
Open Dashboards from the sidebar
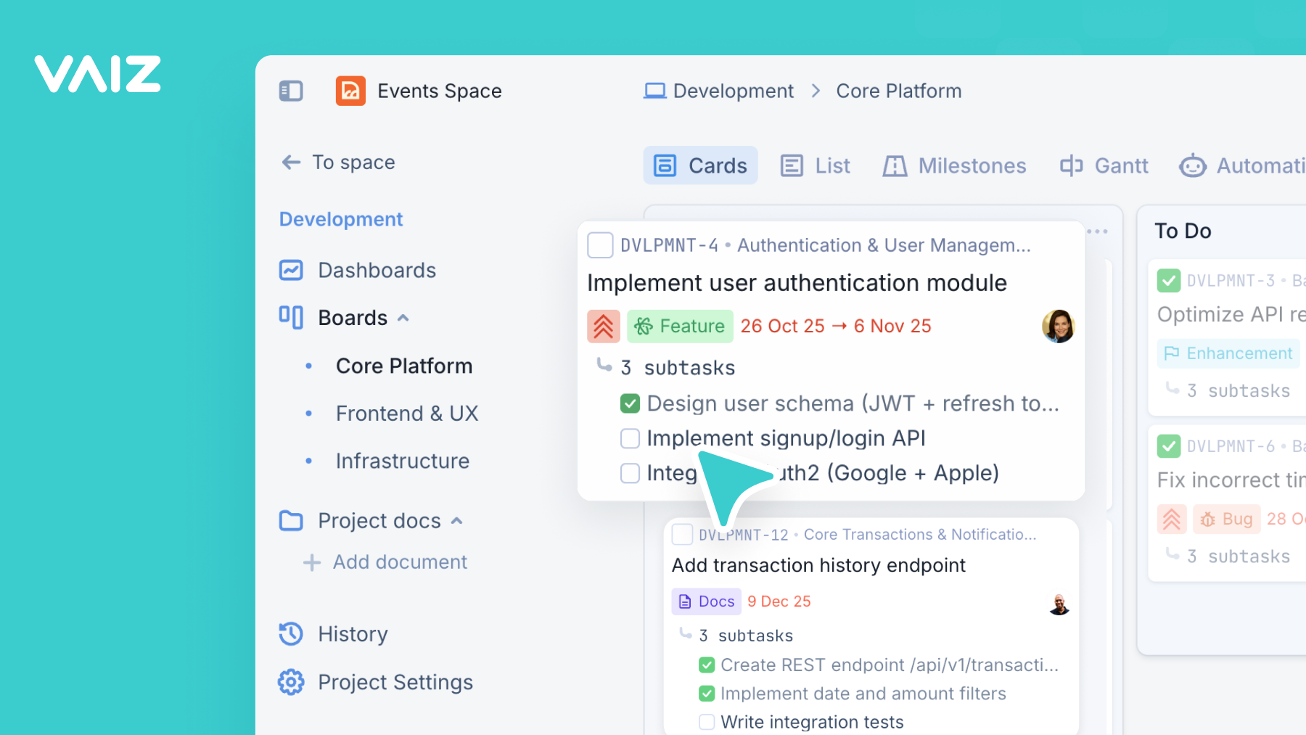point(376,270)
